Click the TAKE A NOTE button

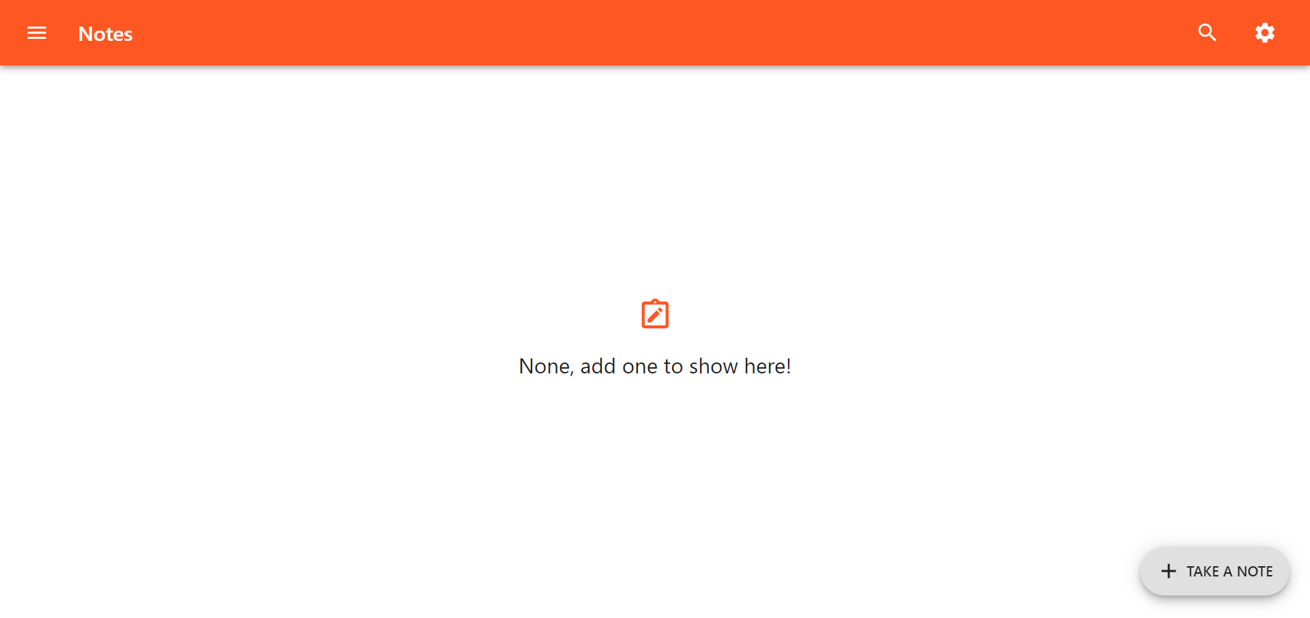tap(1214, 571)
